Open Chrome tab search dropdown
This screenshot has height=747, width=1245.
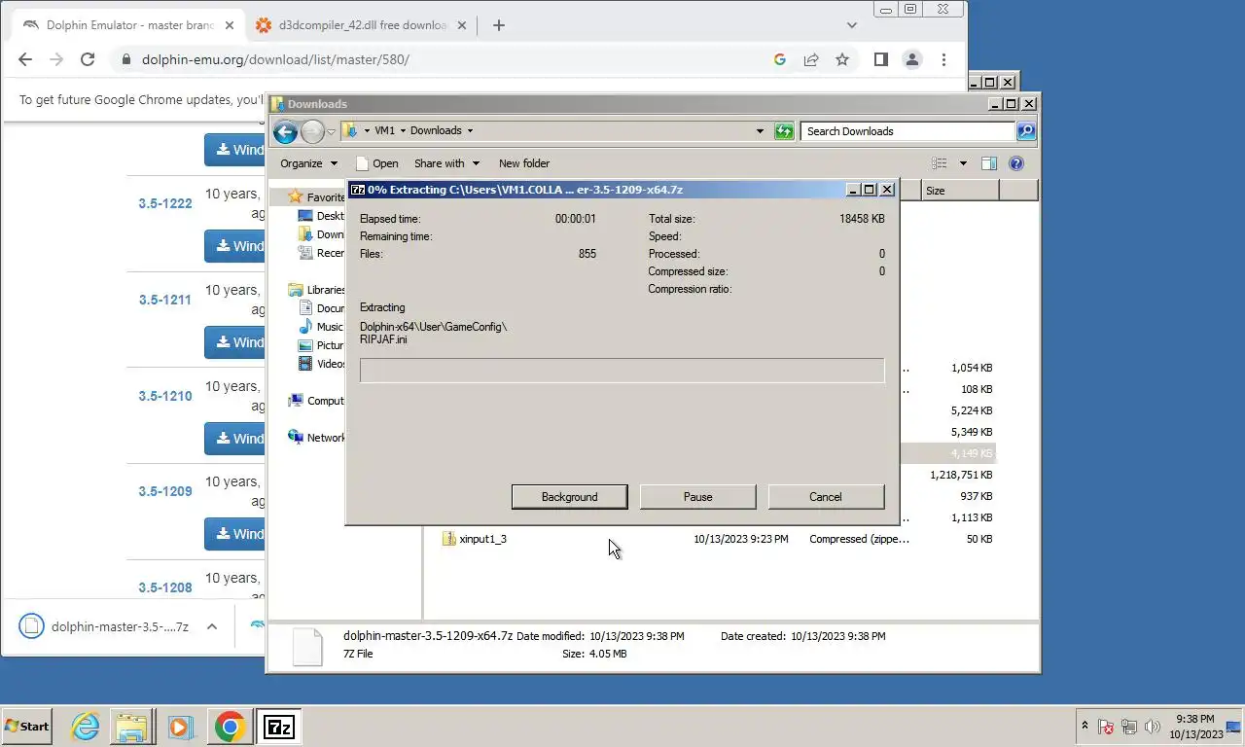coord(852,25)
